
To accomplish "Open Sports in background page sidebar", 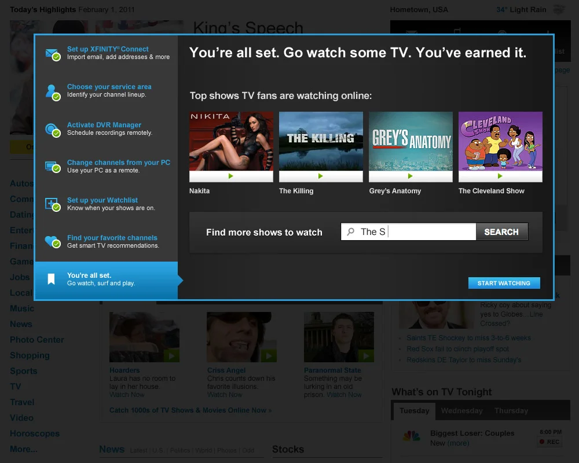I will click(24, 371).
